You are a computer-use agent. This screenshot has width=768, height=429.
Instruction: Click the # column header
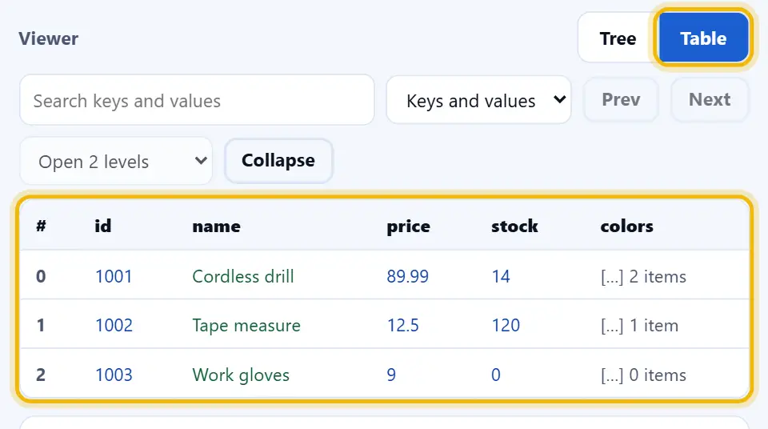tap(41, 226)
